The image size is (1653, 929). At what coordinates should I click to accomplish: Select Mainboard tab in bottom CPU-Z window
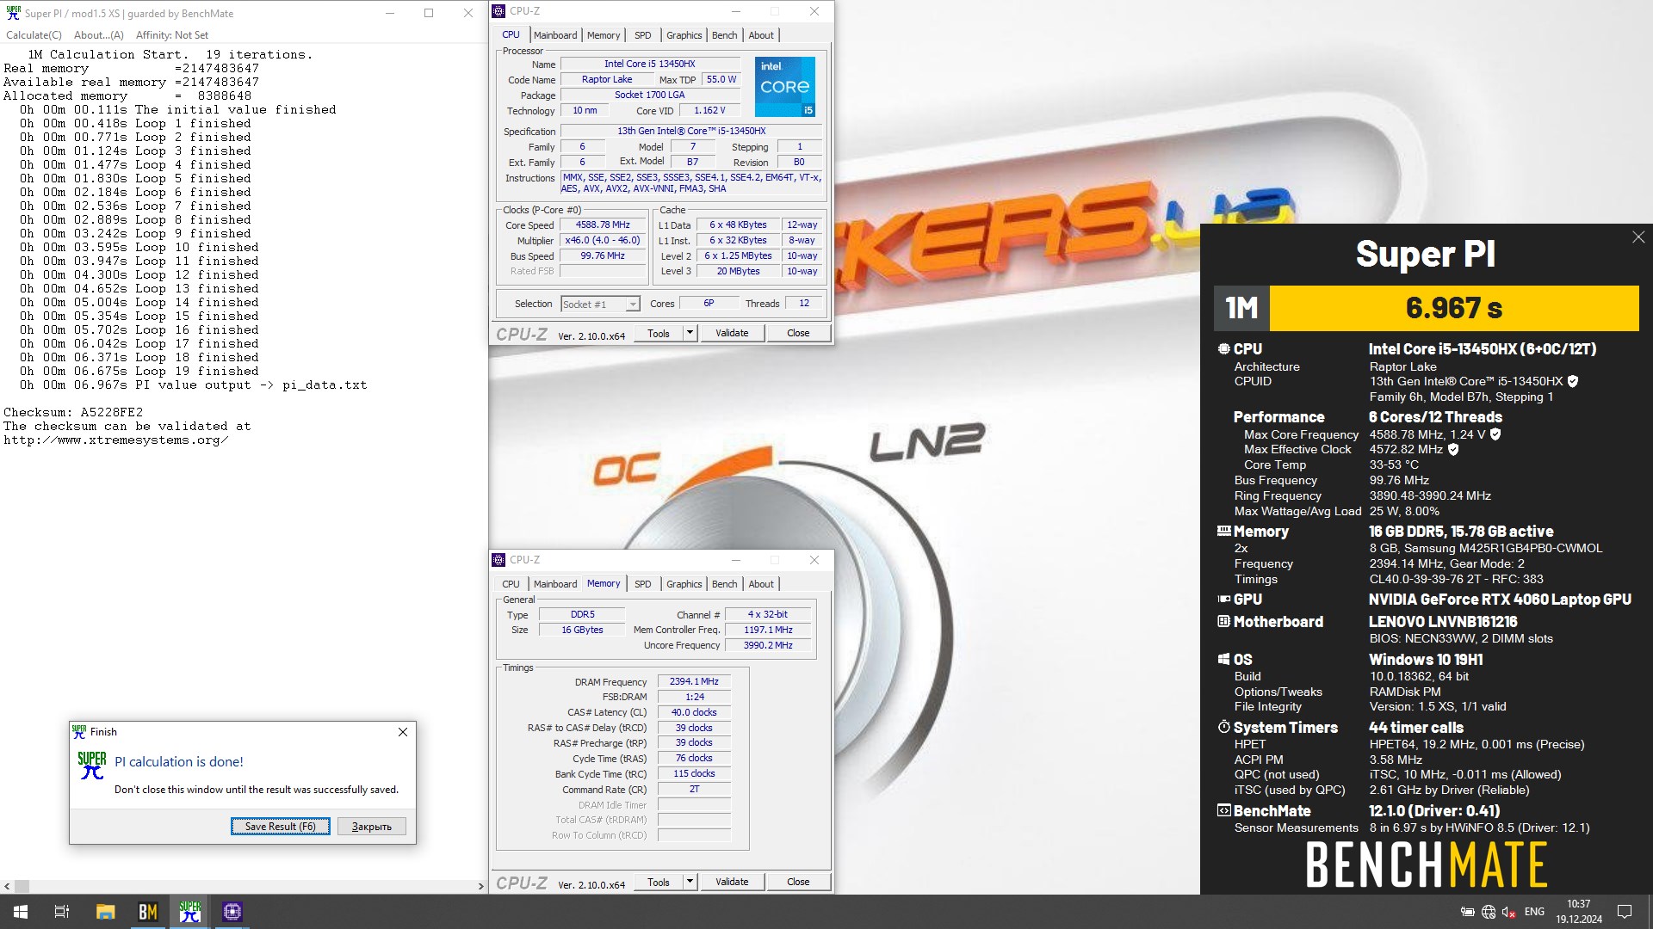coord(555,584)
